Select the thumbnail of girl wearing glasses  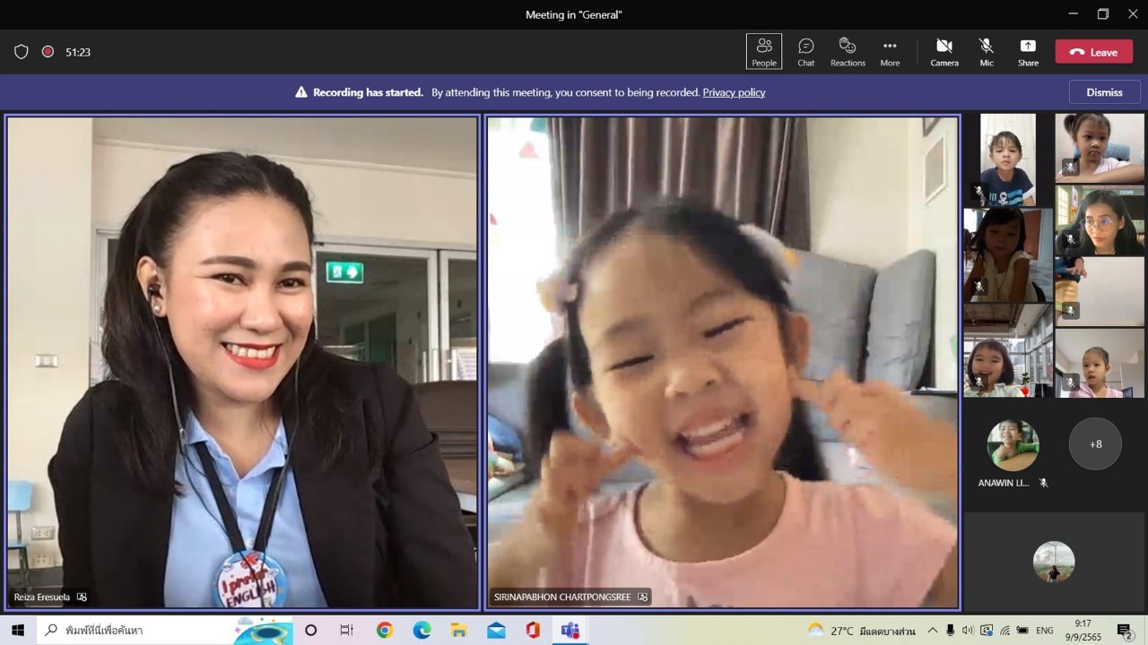tap(1100, 219)
